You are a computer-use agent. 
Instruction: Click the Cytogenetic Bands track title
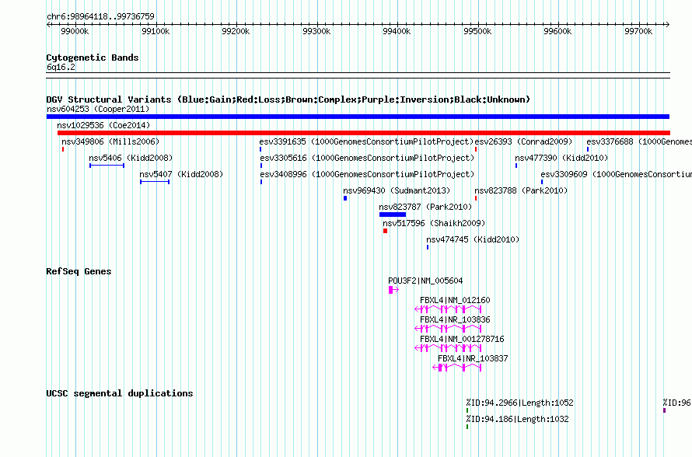(93, 58)
